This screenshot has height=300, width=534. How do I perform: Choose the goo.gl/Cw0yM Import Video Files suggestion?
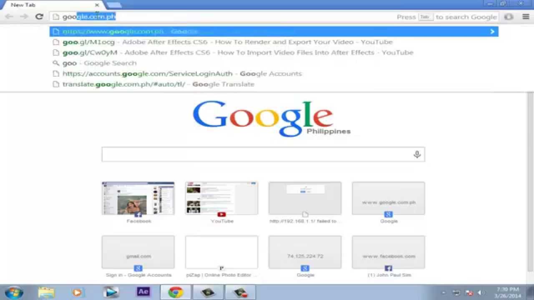point(274,52)
